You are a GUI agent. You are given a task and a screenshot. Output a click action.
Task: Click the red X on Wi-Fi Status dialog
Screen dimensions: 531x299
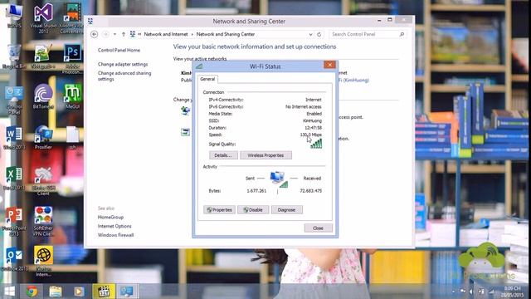coord(329,65)
